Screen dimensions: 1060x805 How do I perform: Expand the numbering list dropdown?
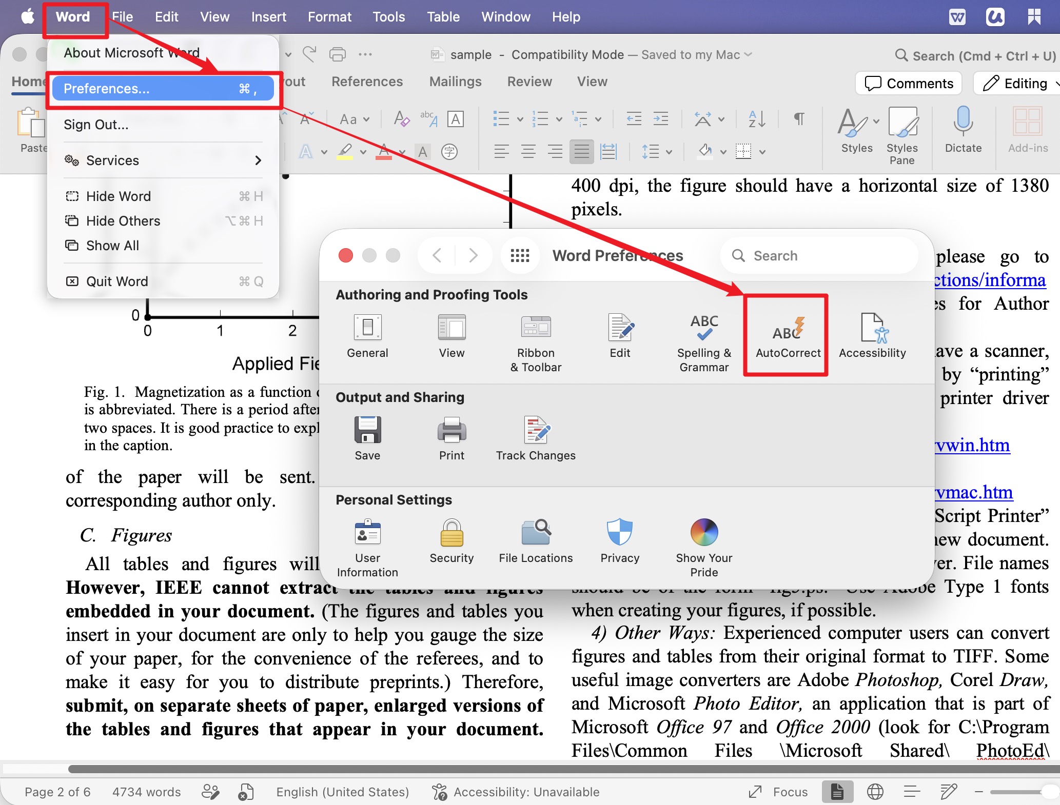point(559,119)
